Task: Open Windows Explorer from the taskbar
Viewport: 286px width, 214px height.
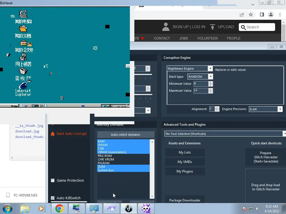Action: click(x=25, y=208)
